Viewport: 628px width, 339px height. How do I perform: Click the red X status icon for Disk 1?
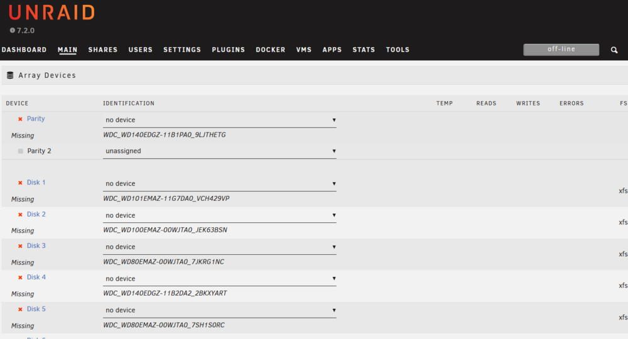(x=20, y=183)
